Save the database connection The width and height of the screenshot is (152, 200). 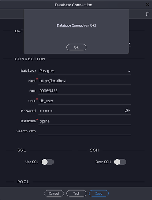[99, 194]
